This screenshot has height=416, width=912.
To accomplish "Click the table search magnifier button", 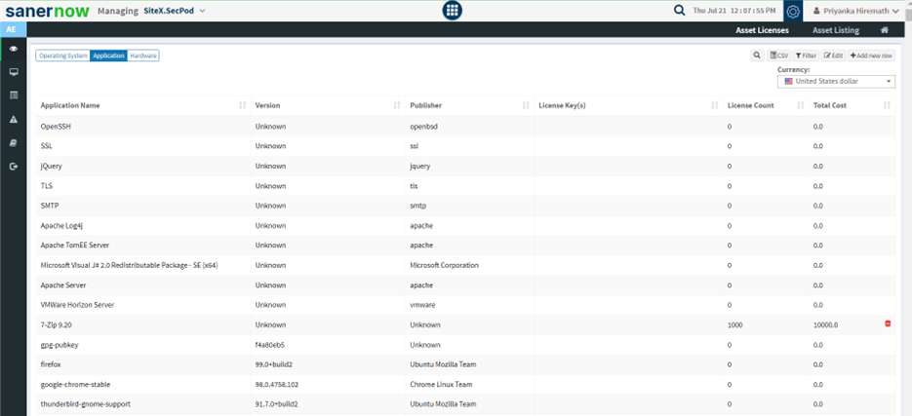I will (x=757, y=56).
